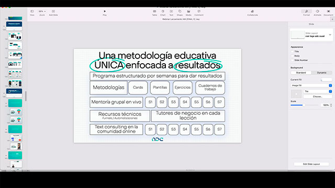Select S6 box in Text consulting row
Image resolution: width=335 pixels, height=188 pixels.
[208, 130]
